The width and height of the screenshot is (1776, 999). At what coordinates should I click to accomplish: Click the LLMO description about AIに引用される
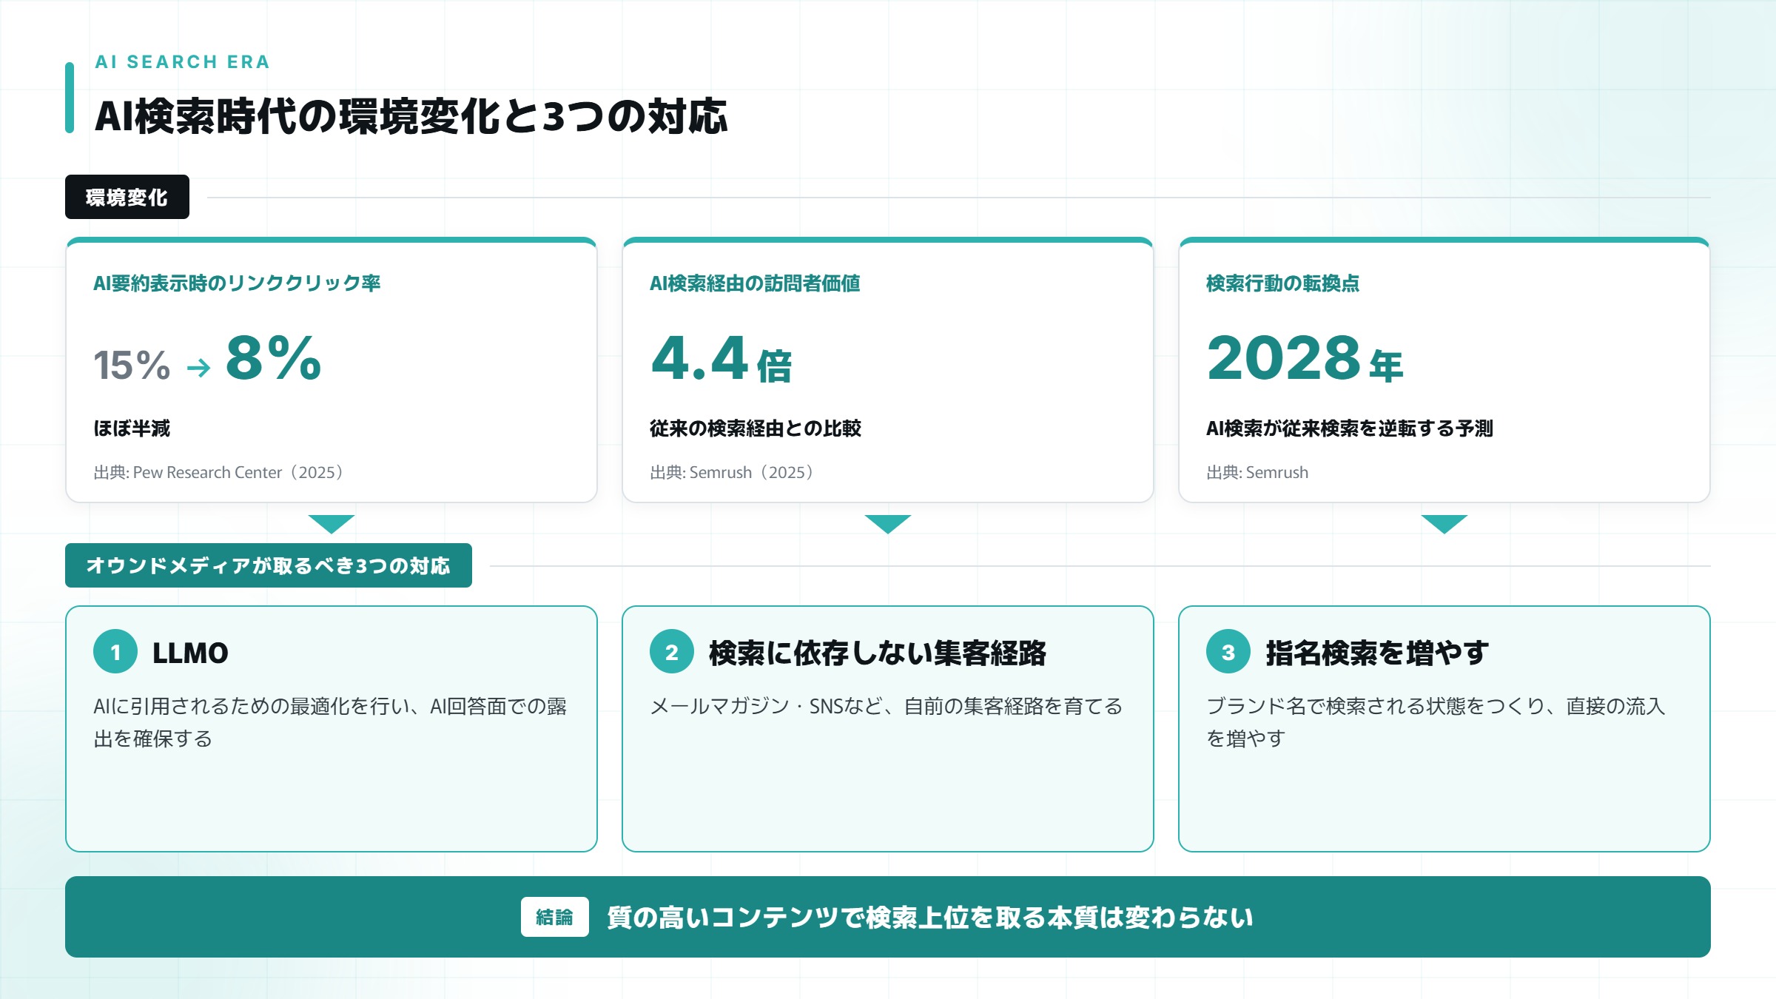tap(330, 722)
